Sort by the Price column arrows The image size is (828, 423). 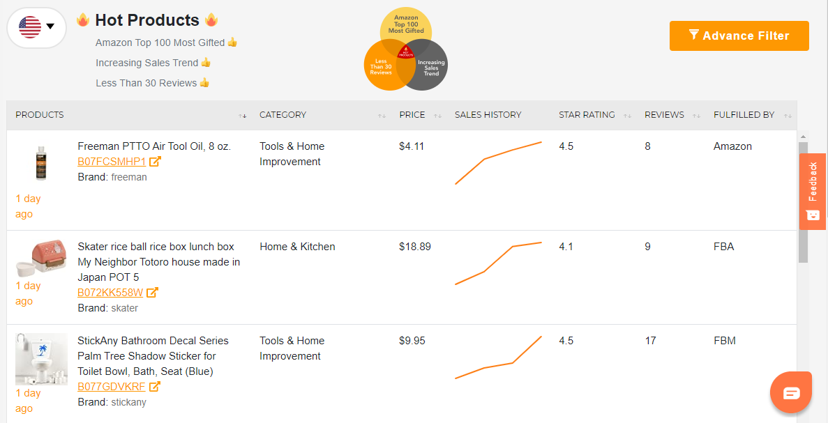click(x=437, y=116)
